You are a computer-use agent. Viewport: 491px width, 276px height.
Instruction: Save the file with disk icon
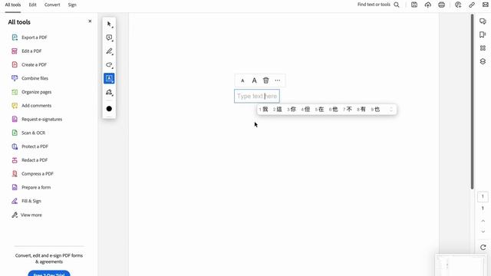[414, 5]
